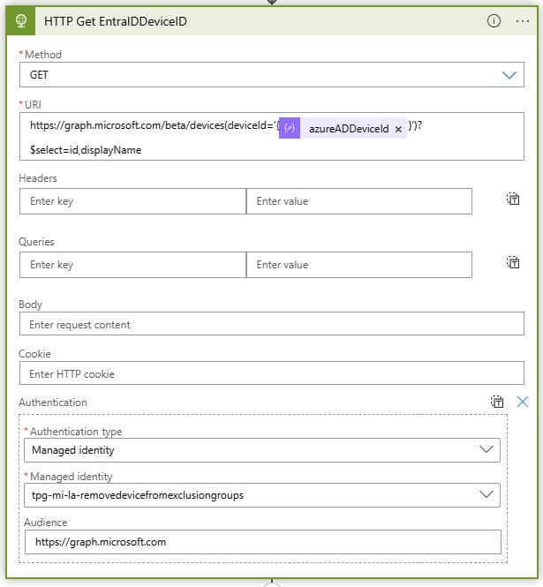Open the ellipsis more options menu

[523, 21]
